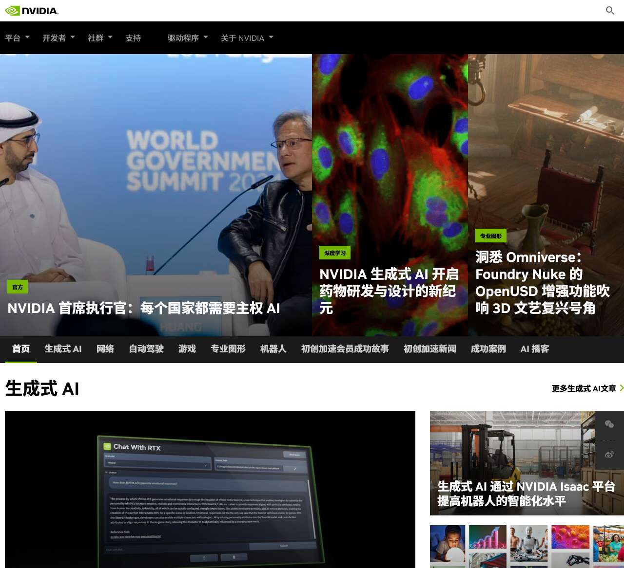Share via the Weibo icon
This screenshot has width=624, height=568.
pos(609,455)
